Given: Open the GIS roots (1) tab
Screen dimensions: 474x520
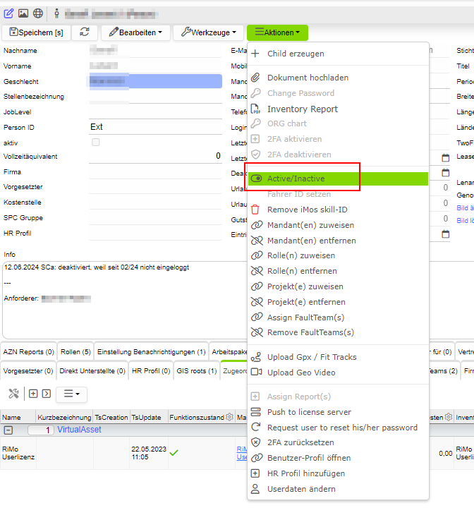Looking at the screenshot, I should 197,371.
